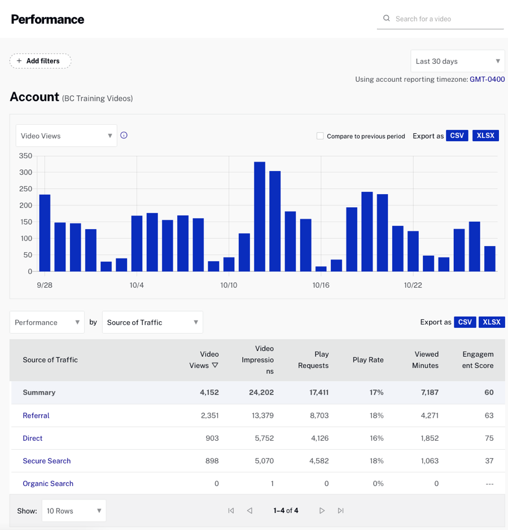Export the traffic table as XLSX
The image size is (508, 530).
(492, 322)
